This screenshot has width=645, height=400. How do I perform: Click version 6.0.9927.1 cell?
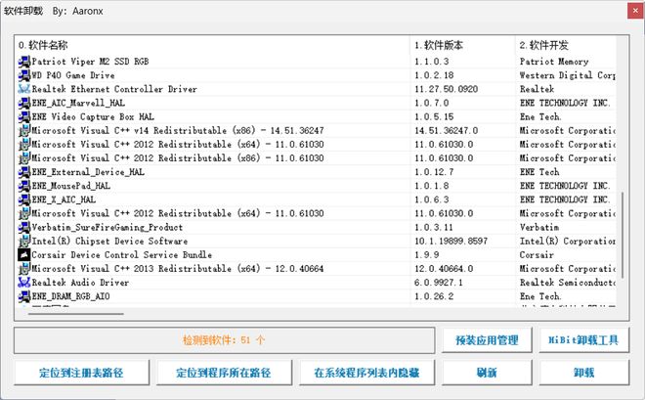click(x=439, y=283)
